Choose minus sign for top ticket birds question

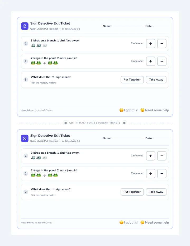tap(162, 44)
